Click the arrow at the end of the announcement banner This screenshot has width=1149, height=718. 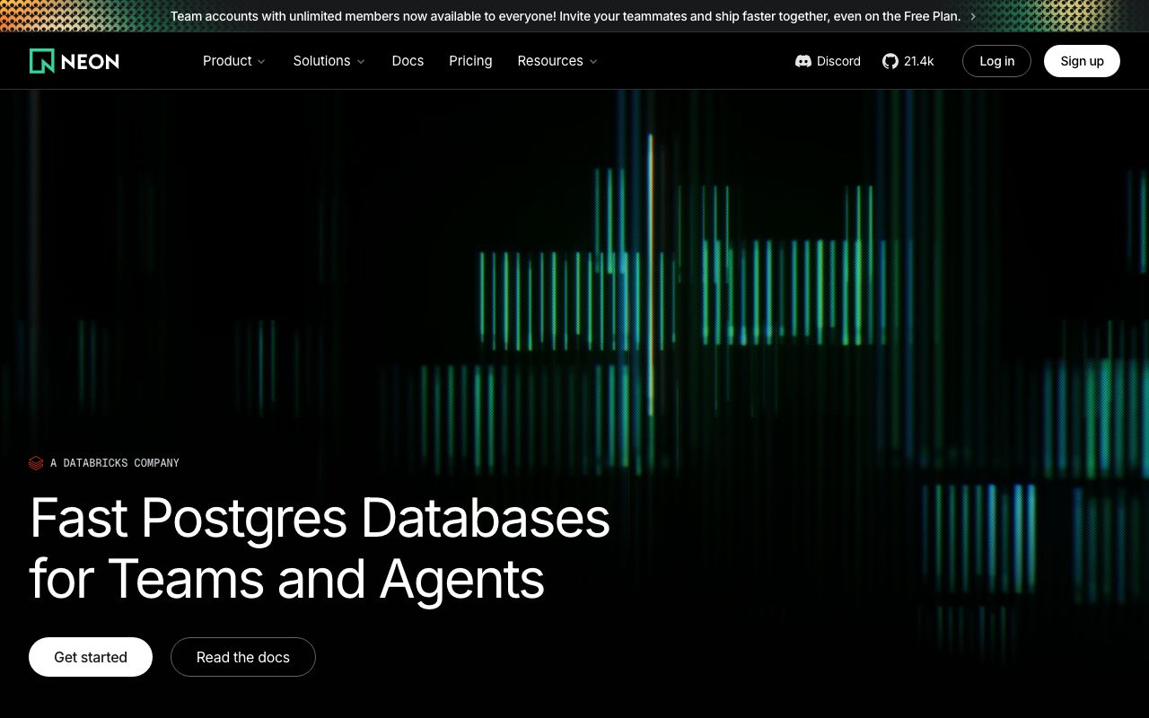pyautogui.click(x=973, y=16)
